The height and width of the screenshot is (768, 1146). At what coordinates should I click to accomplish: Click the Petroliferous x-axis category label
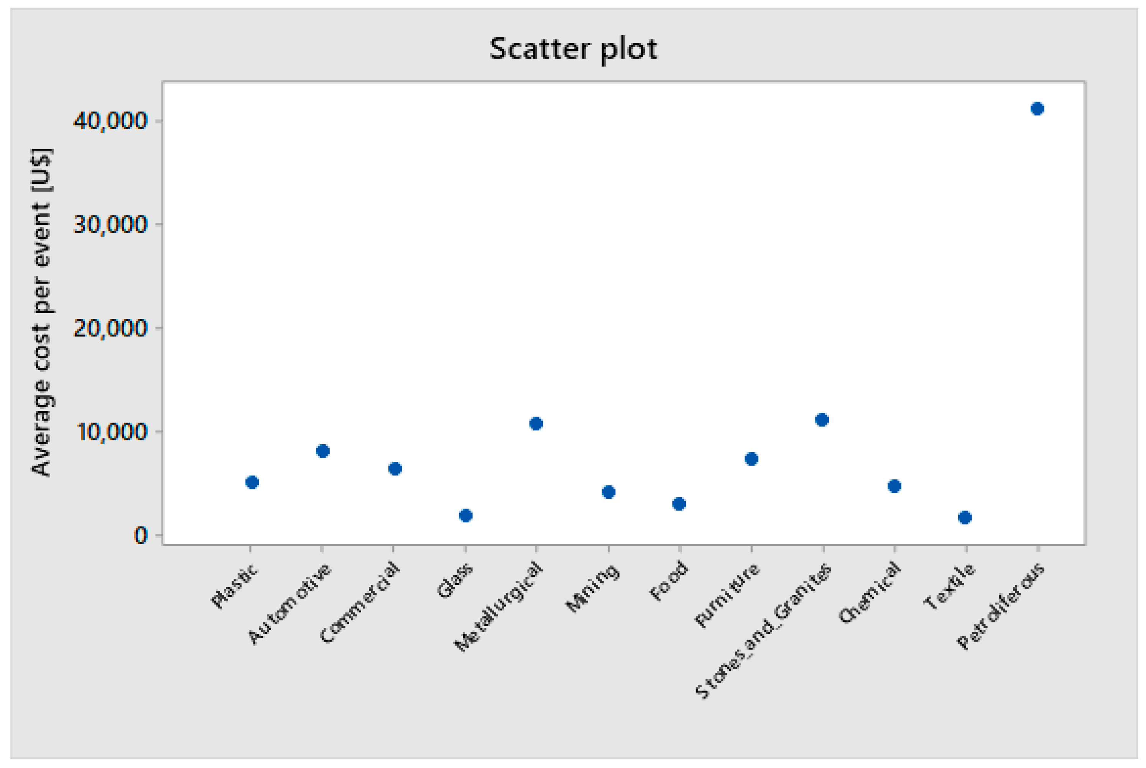[x=1001, y=606]
